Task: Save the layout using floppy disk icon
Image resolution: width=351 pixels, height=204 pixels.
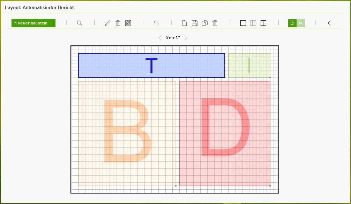Action: (x=194, y=23)
